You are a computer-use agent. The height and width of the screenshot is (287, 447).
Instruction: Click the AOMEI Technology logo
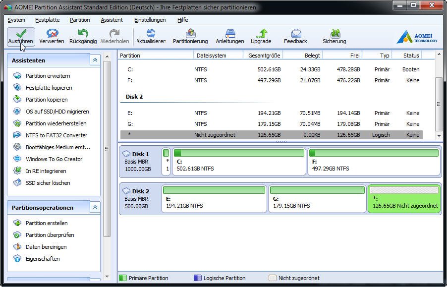(417, 37)
